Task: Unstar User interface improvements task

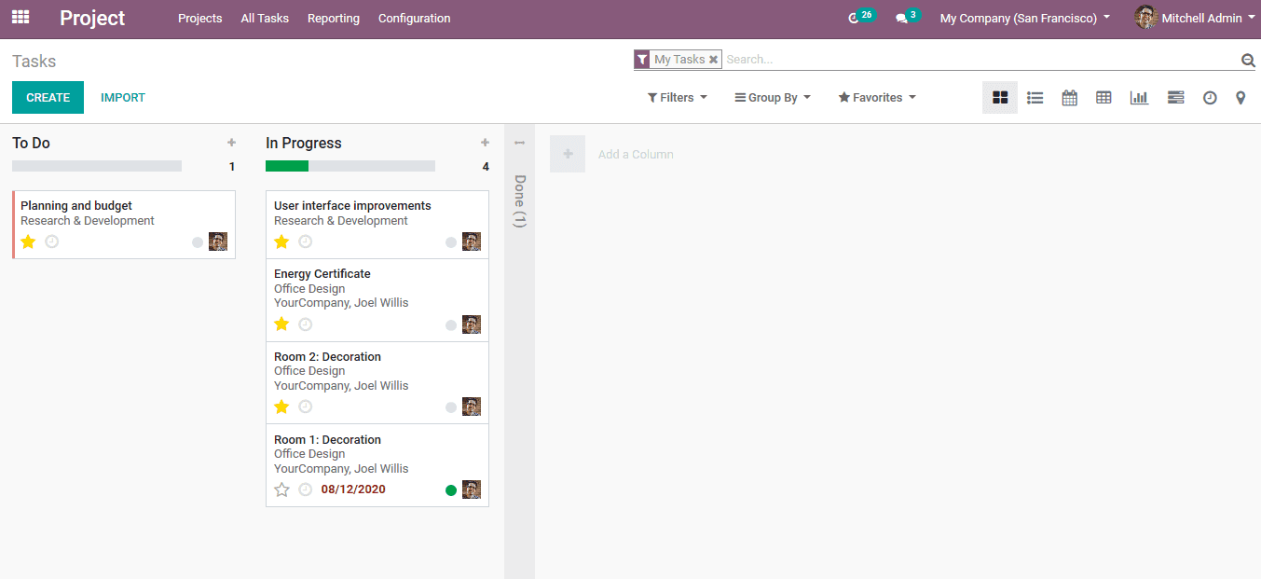Action: (x=281, y=241)
